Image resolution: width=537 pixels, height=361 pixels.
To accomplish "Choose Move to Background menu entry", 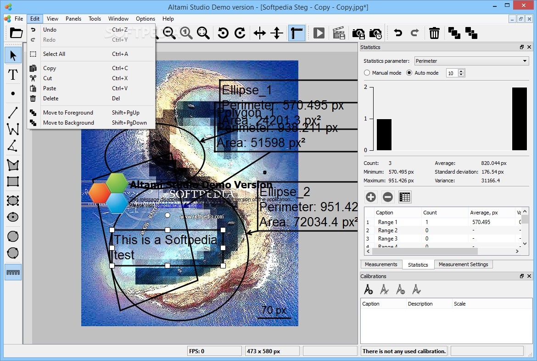I will tap(91, 123).
